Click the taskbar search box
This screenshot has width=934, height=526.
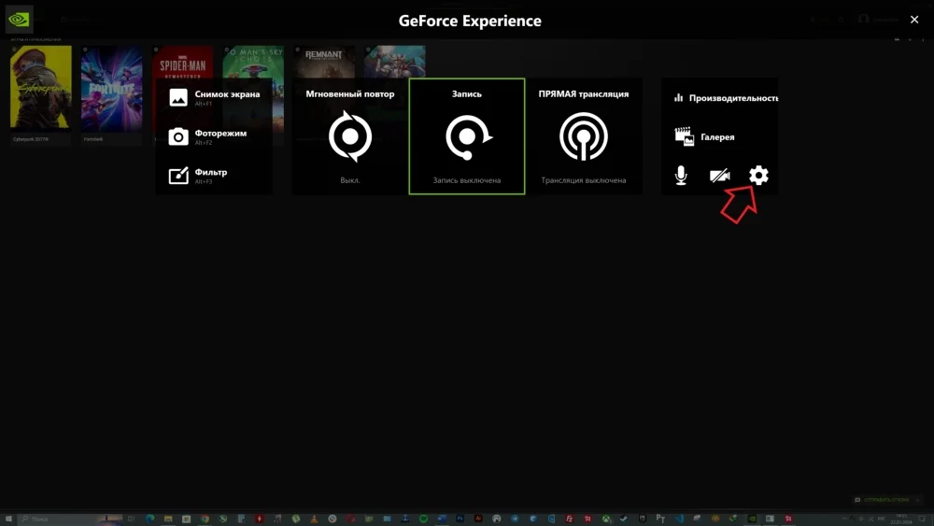[x=68, y=519]
